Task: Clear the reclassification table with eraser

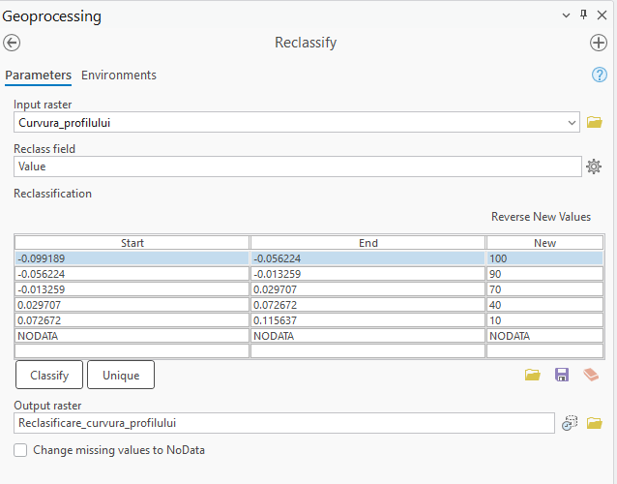Action: click(591, 375)
